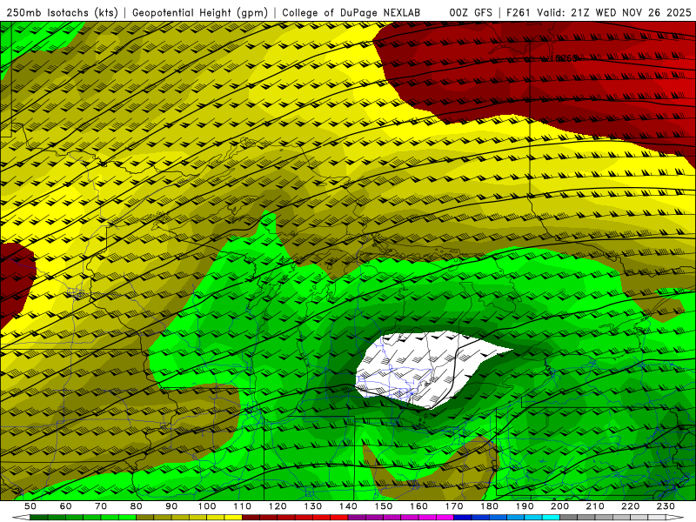Click the 'Geopotential Height (gpm)' header label

coord(200,13)
